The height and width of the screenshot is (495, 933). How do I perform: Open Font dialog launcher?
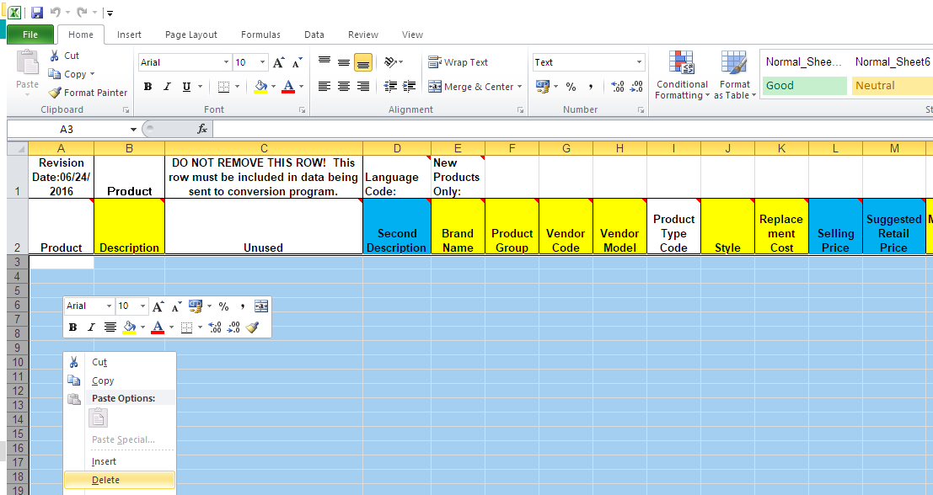[x=303, y=110]
